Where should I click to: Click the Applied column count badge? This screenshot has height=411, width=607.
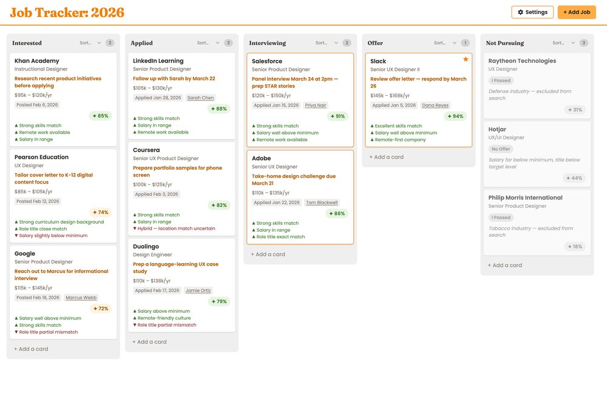pyautogui.click(x=228, y=43)
